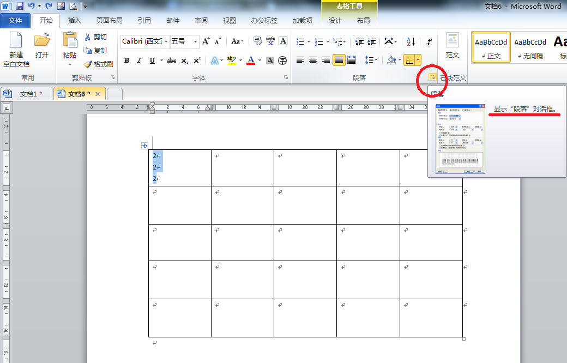The height and width of the screenshot is (363, 567).
Task: Align text left in paragraph group
Action: point(300,59)
